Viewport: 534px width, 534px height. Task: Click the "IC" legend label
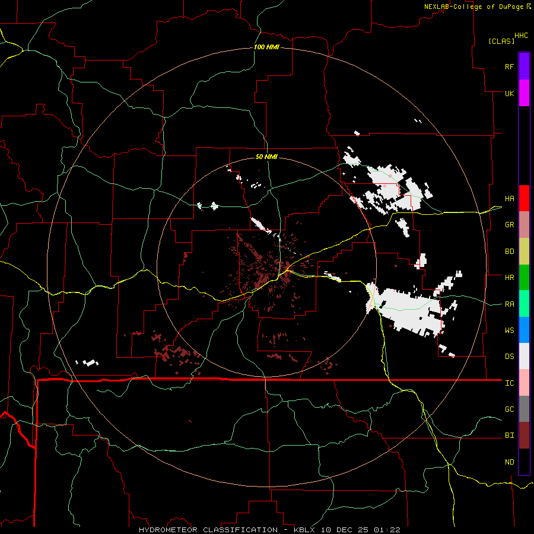coord(510,383)
